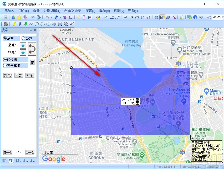Image resolution: width=224 pixels, height=169 pixels.
Task: Click the undo arrow on the toolbar
Action: point(47,17)
